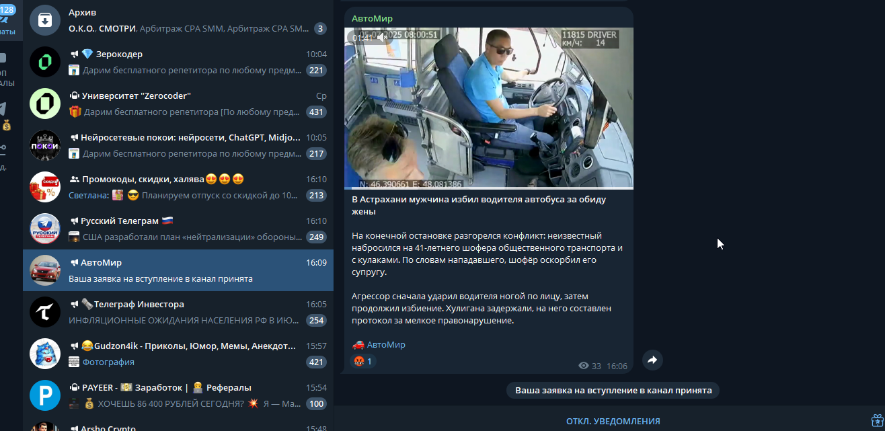Play the bus driver video thumbnail
The height and width of the screenshot is (431, 885).
point(489,108)
